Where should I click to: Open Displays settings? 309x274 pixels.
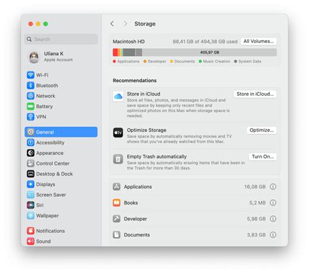click(x=61, y=184)
